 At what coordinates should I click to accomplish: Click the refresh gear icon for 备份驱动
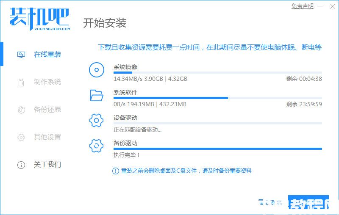coord(97,146)
